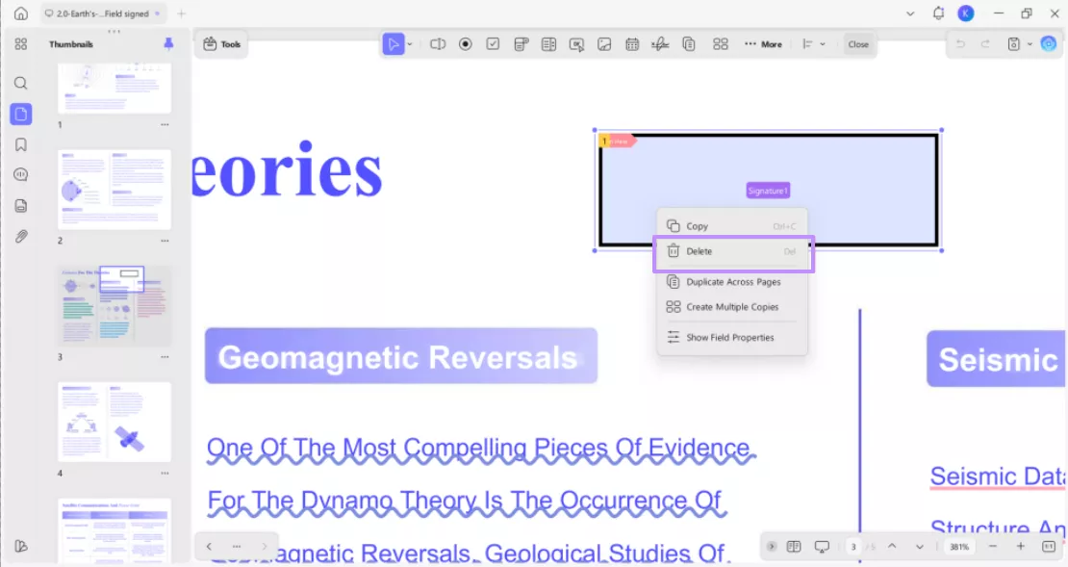Go to the previous page up chevron
The height and width of the screenshot is (567, 1068).
coord(892,547)
